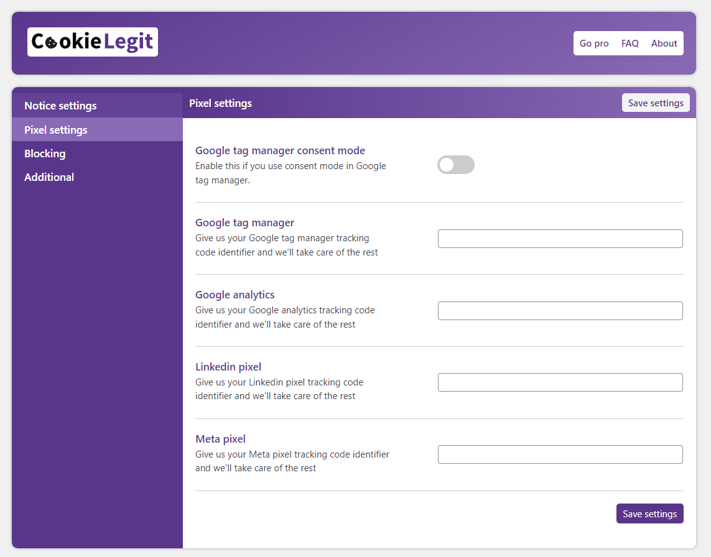Click the cookie icon in the logo
Screen dimensions: 711x557
pyautogui.click(x=51, y=42)
